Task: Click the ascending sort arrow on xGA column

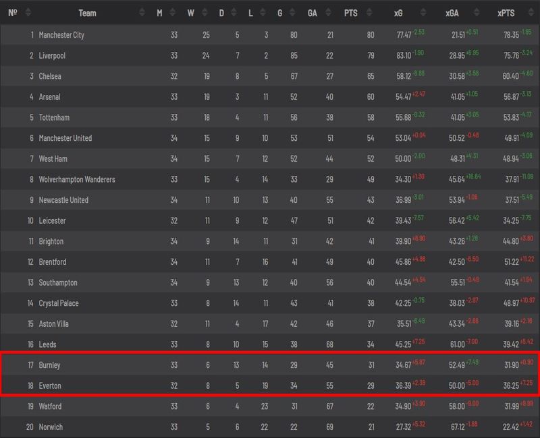Action: pyautogui.click(x=476, y=9)
